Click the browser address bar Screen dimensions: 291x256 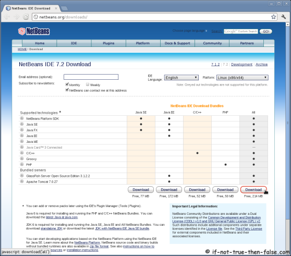[154, 17]
